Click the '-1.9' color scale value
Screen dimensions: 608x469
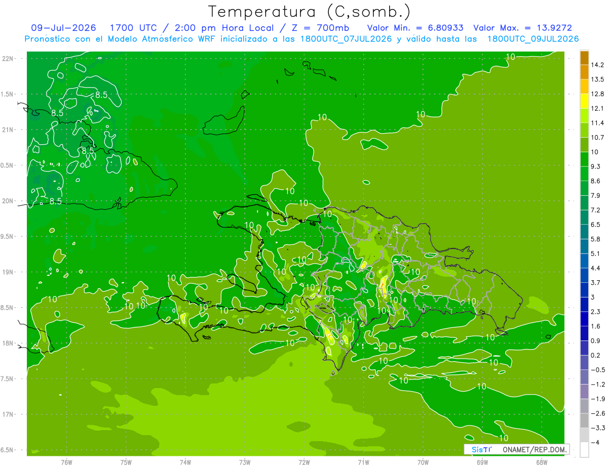(597, 399)
